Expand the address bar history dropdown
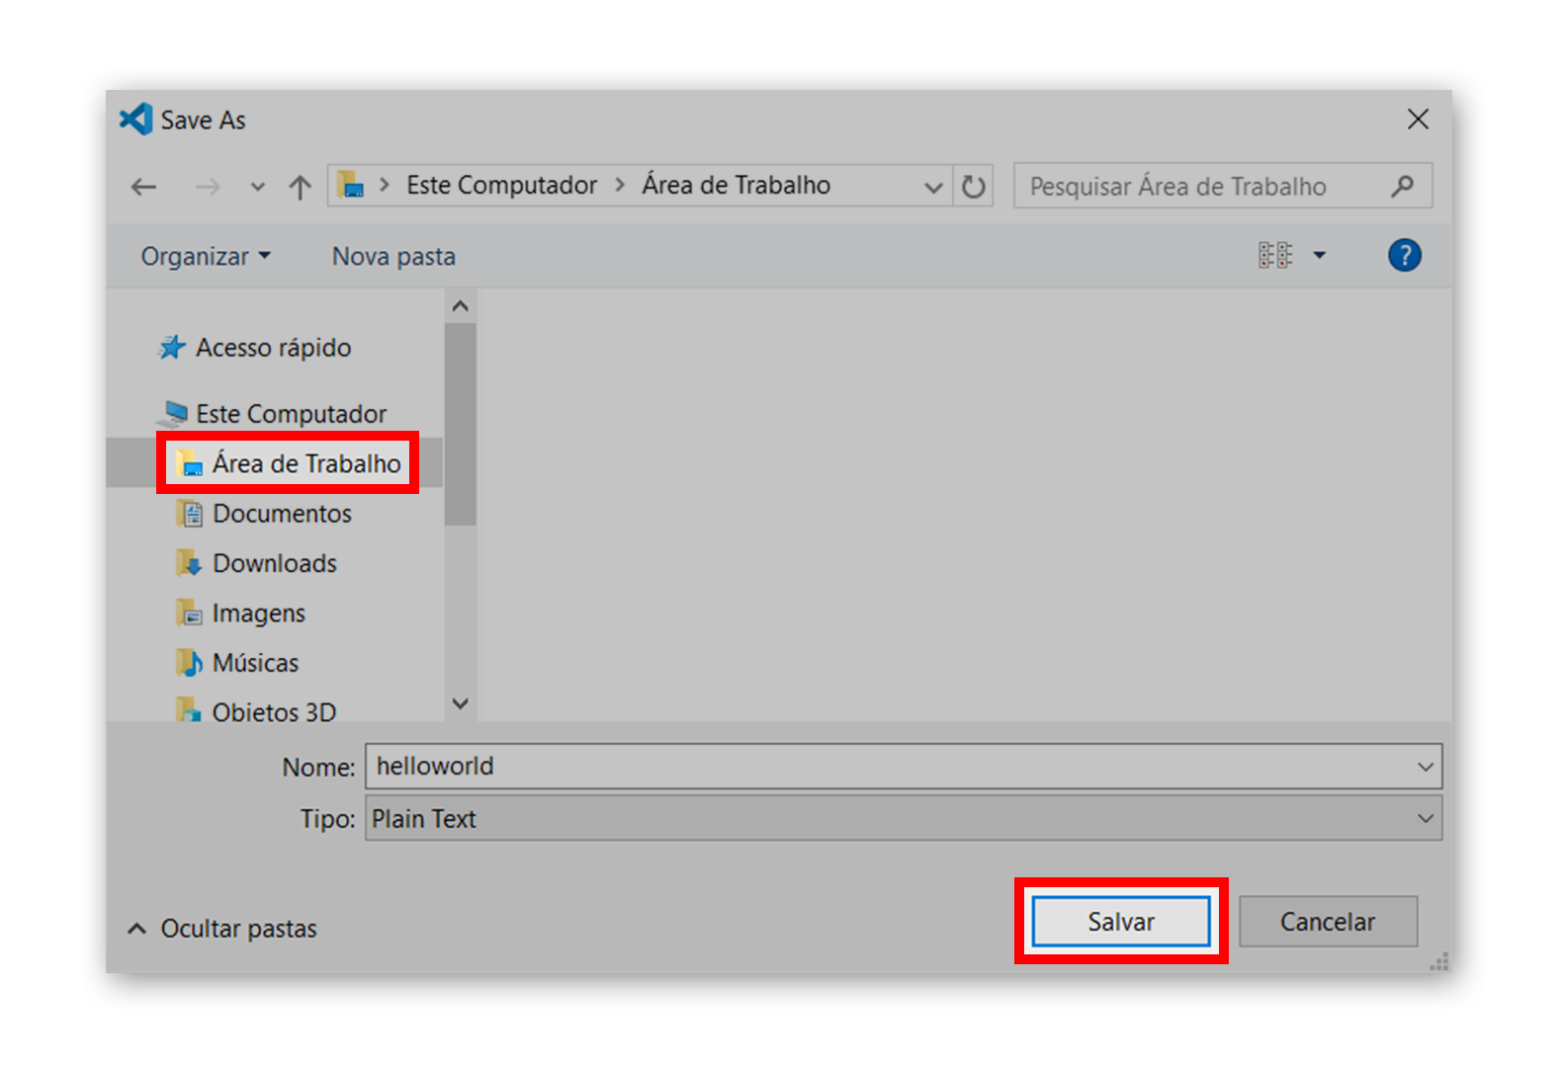This screenshot has height=1067, width=1562. pyautogui.click(x=932, y=187)
